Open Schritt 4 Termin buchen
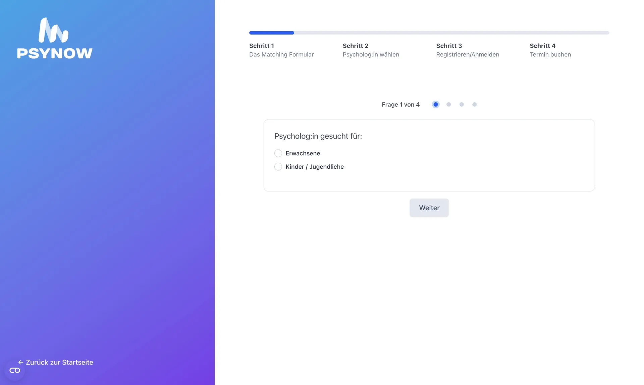The height and width of the screenshot is (385, 644). point(550,50)
